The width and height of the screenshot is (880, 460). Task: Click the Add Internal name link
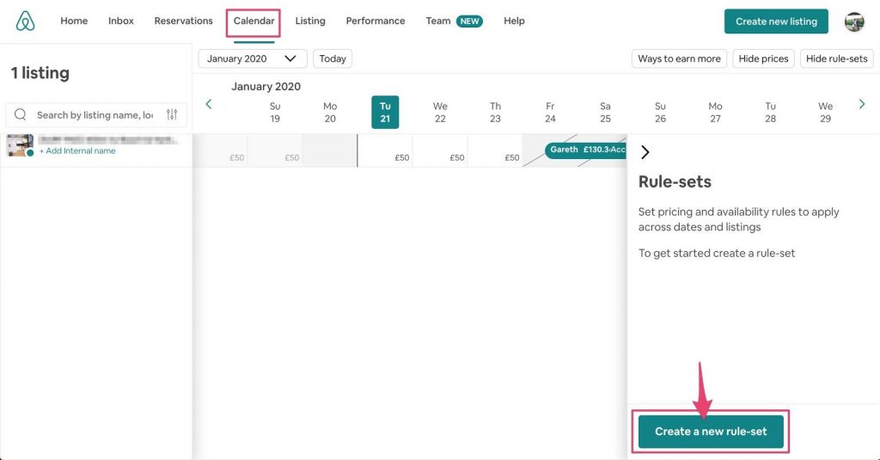point(77,151)
